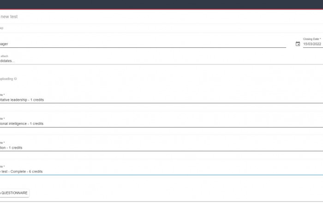The height and width of the screenshot is (203, 323).
Task: Expand the leadership 1 credits dropdown
Action: pos(161,100)
